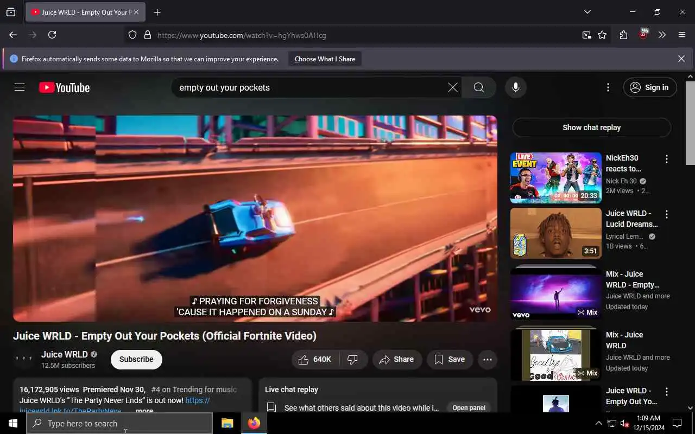The width and height of the screenshot is (695, 434).
Task: Click the Firefox address bar URL
Action: pyautogui.click(x=242, y=35)
